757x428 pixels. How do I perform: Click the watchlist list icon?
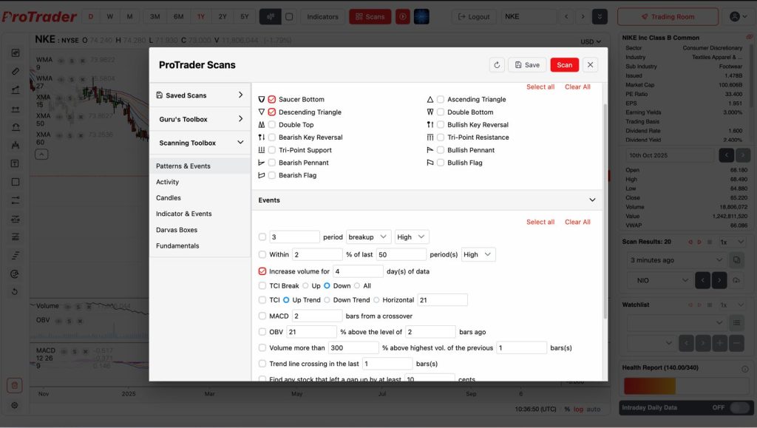pyautogui.click(x=736, y=322)
